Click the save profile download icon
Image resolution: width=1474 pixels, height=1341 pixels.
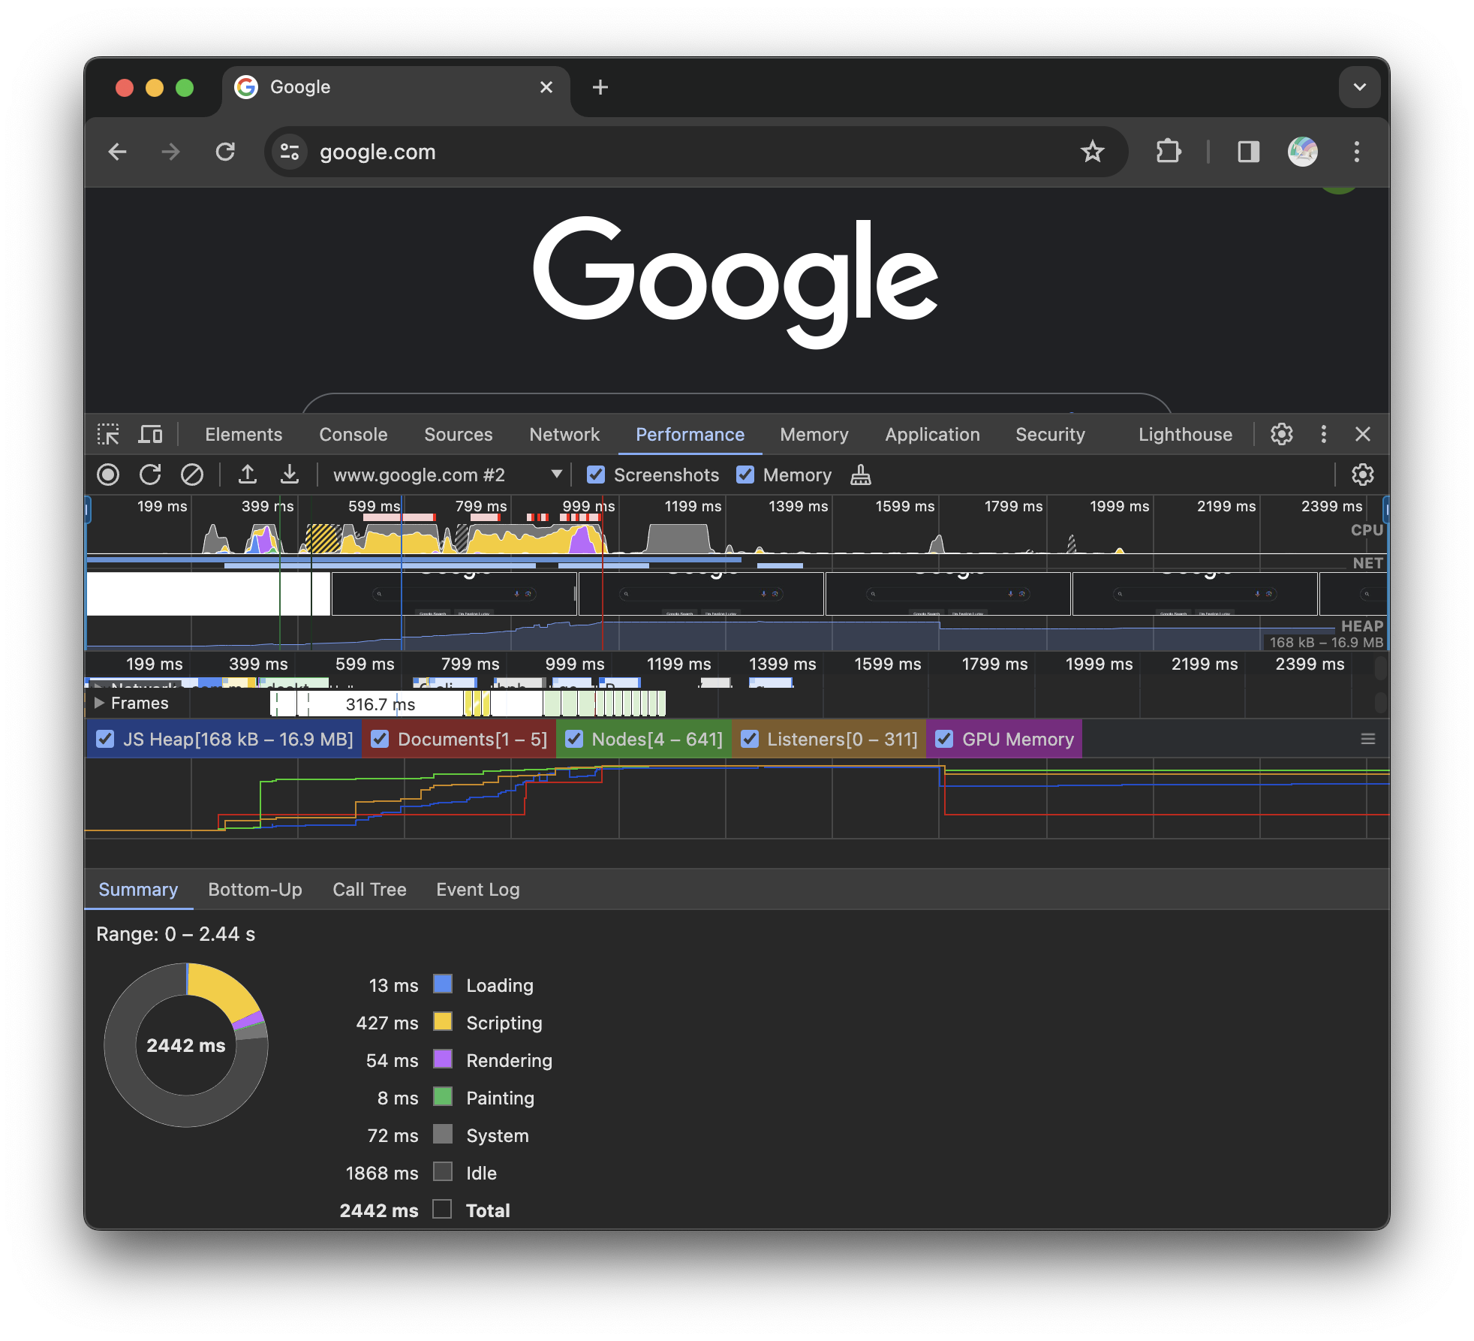point(290,475)
